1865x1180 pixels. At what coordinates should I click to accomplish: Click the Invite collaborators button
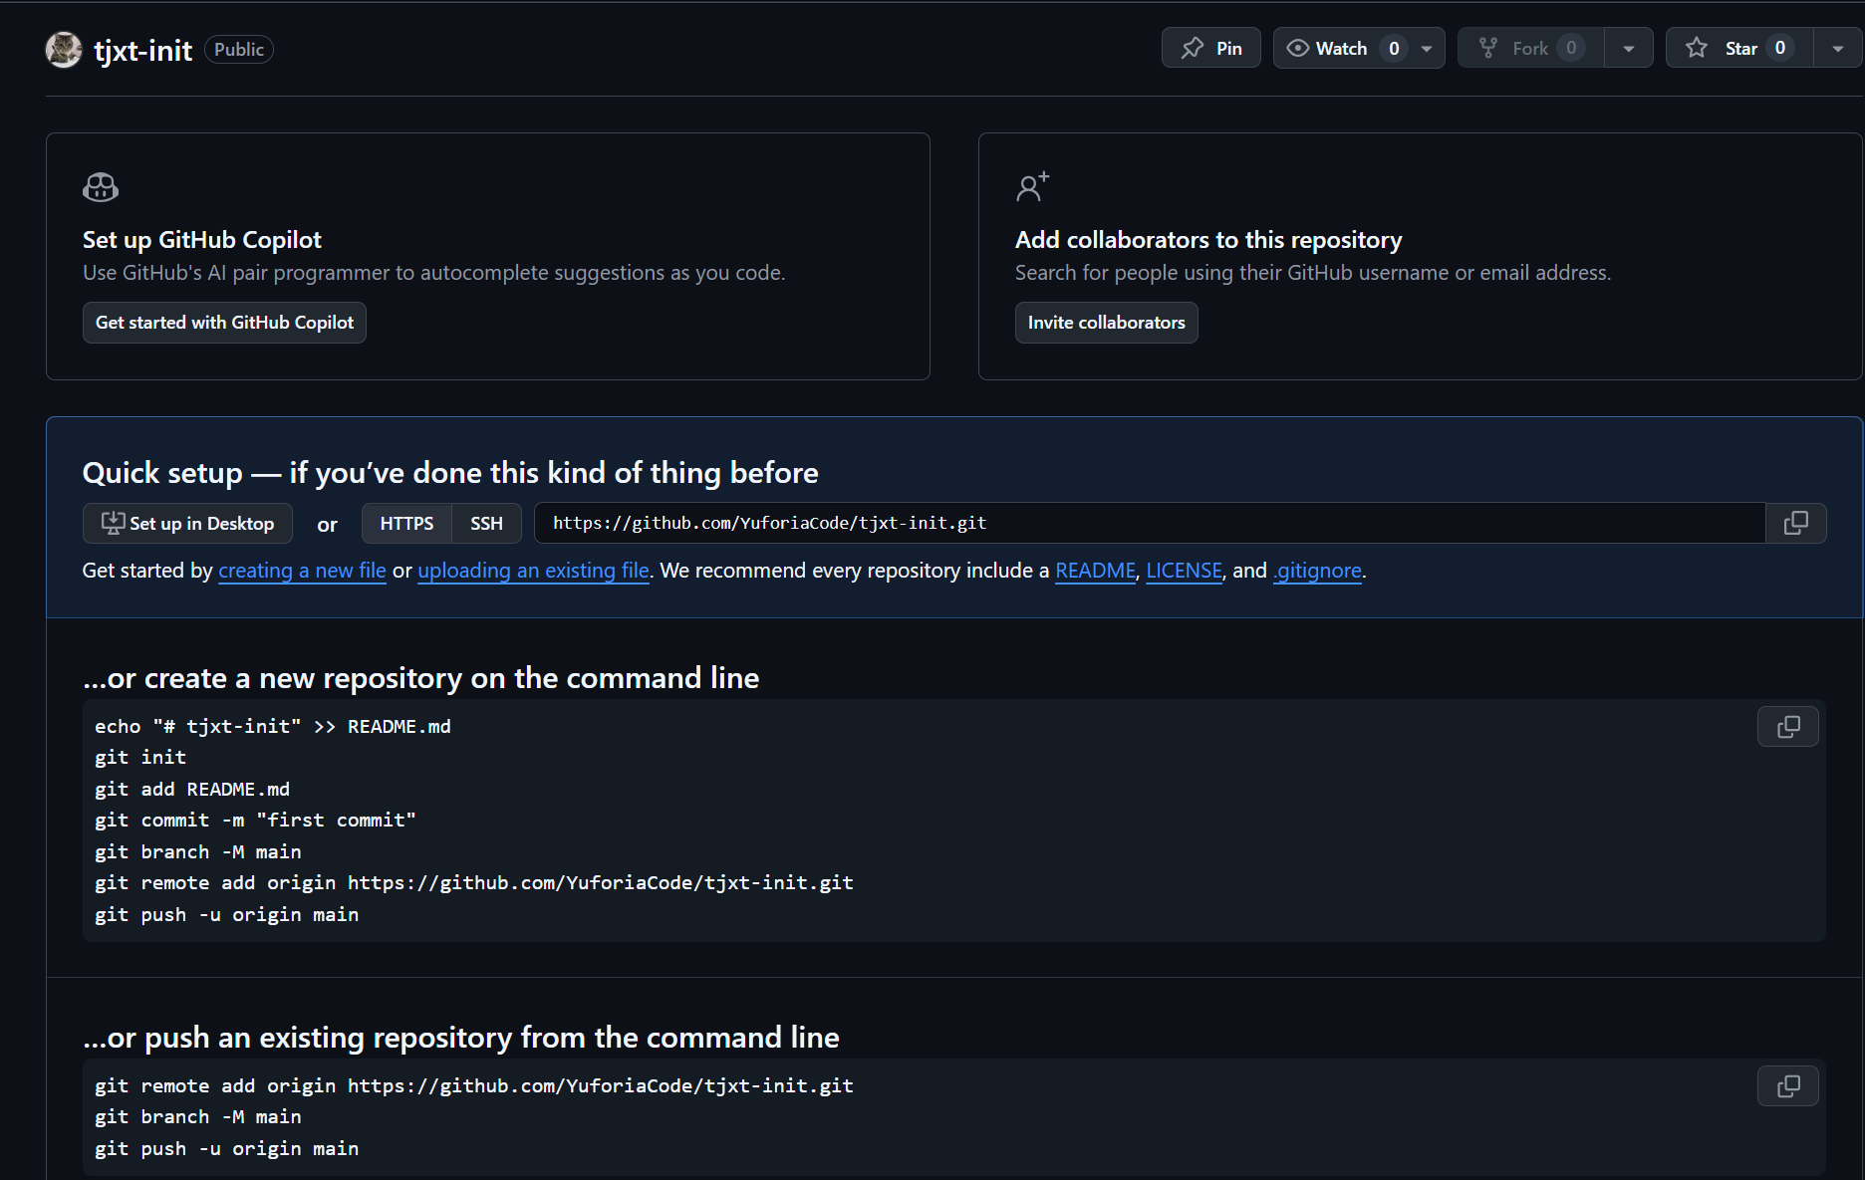1106,323
